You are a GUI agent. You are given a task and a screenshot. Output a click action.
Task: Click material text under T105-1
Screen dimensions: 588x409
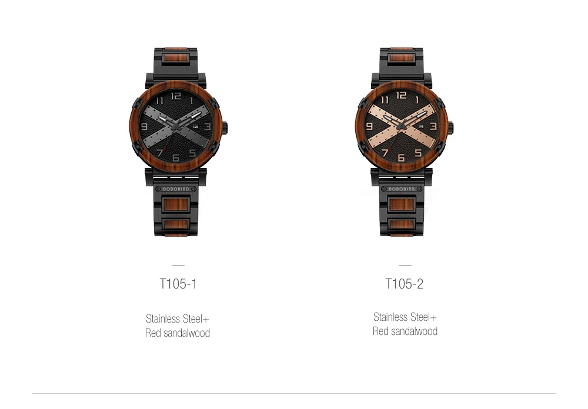(x=178, y=326)
